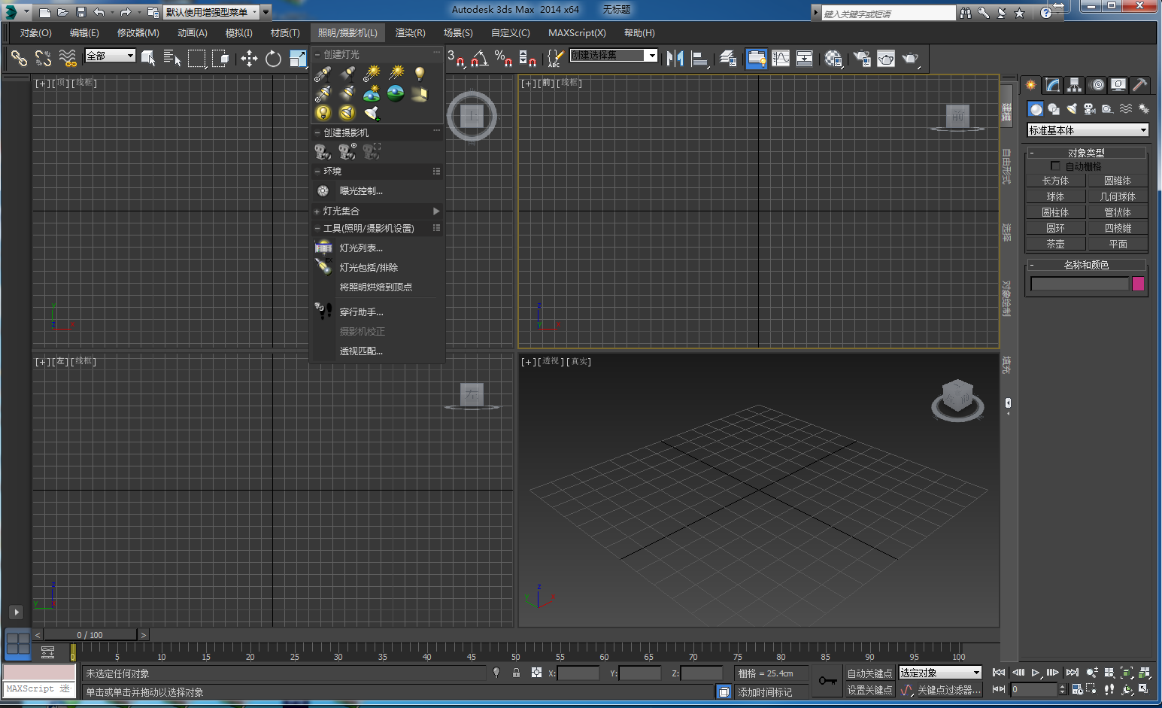Open the Rendered Frame Window icon
The width and height of the screenshot is (1162, 708).
(x=886, y=58)
